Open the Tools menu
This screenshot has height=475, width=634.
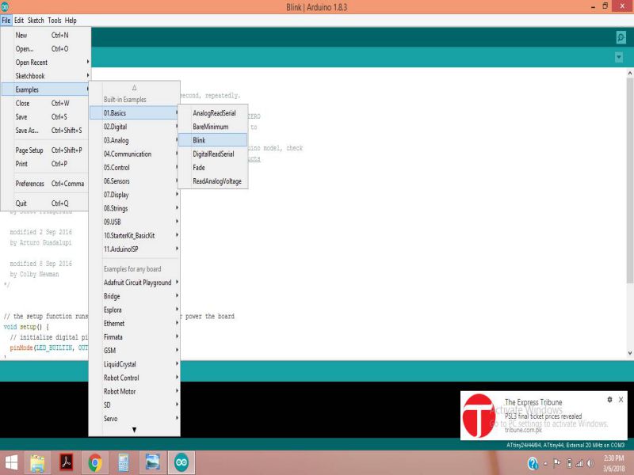coord(55,21)
